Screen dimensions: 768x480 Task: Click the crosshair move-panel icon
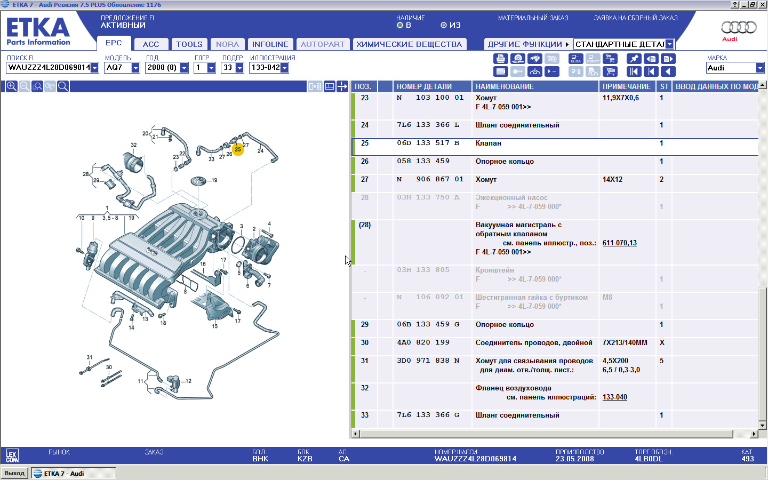pos(342,86)
